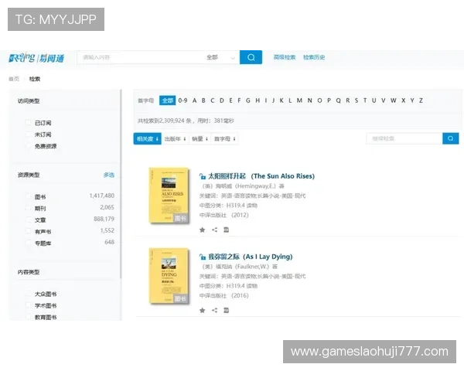
Task: Click the document icon under As I Lay Dying
Action: (x=226, y=311)
